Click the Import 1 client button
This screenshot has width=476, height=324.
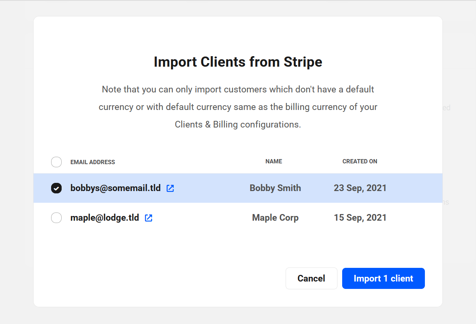tap(384, 278)
